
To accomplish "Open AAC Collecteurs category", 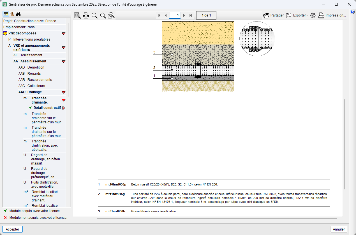I will (36, 86).
